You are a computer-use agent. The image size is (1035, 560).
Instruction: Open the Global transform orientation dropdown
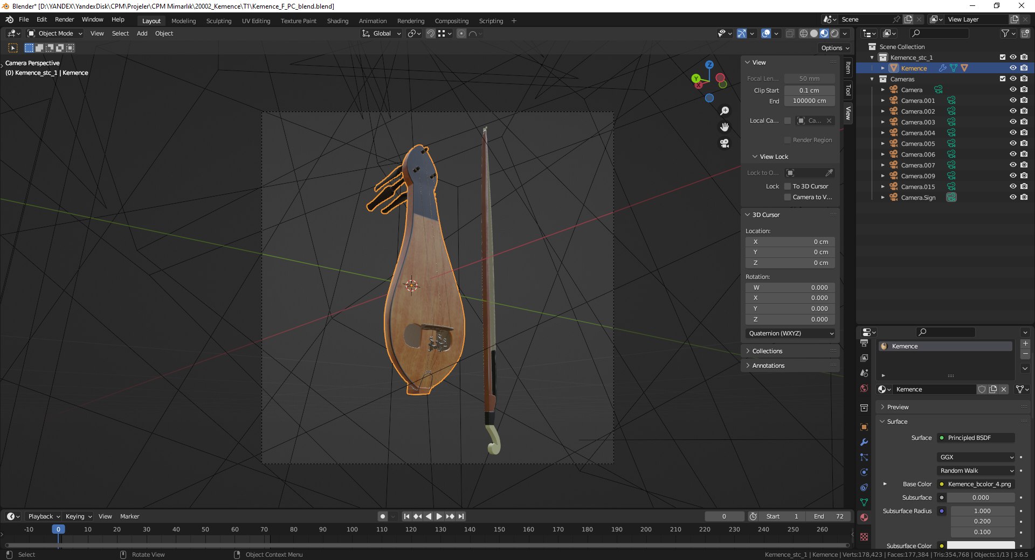(382, 33)
